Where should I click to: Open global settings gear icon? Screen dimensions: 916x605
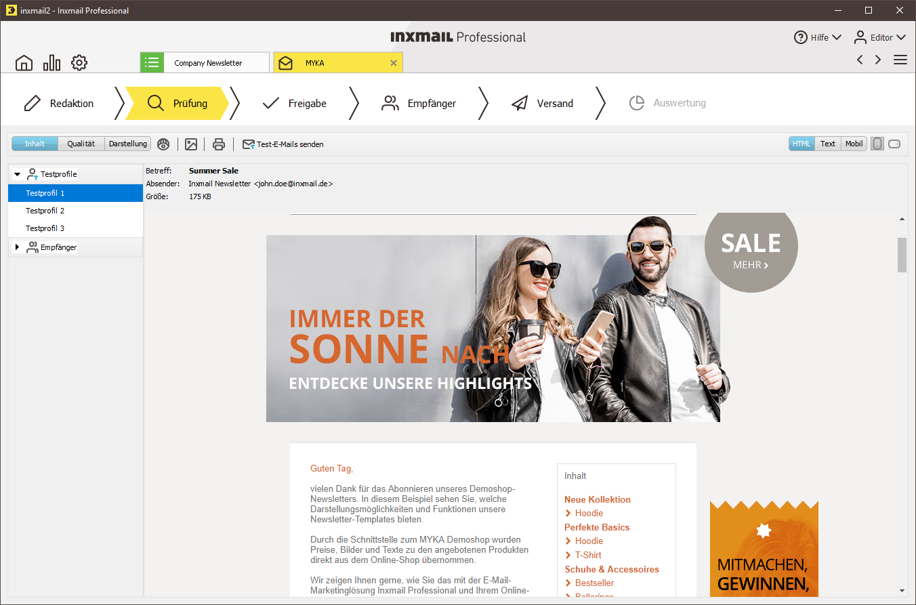[x=79, y=63]
